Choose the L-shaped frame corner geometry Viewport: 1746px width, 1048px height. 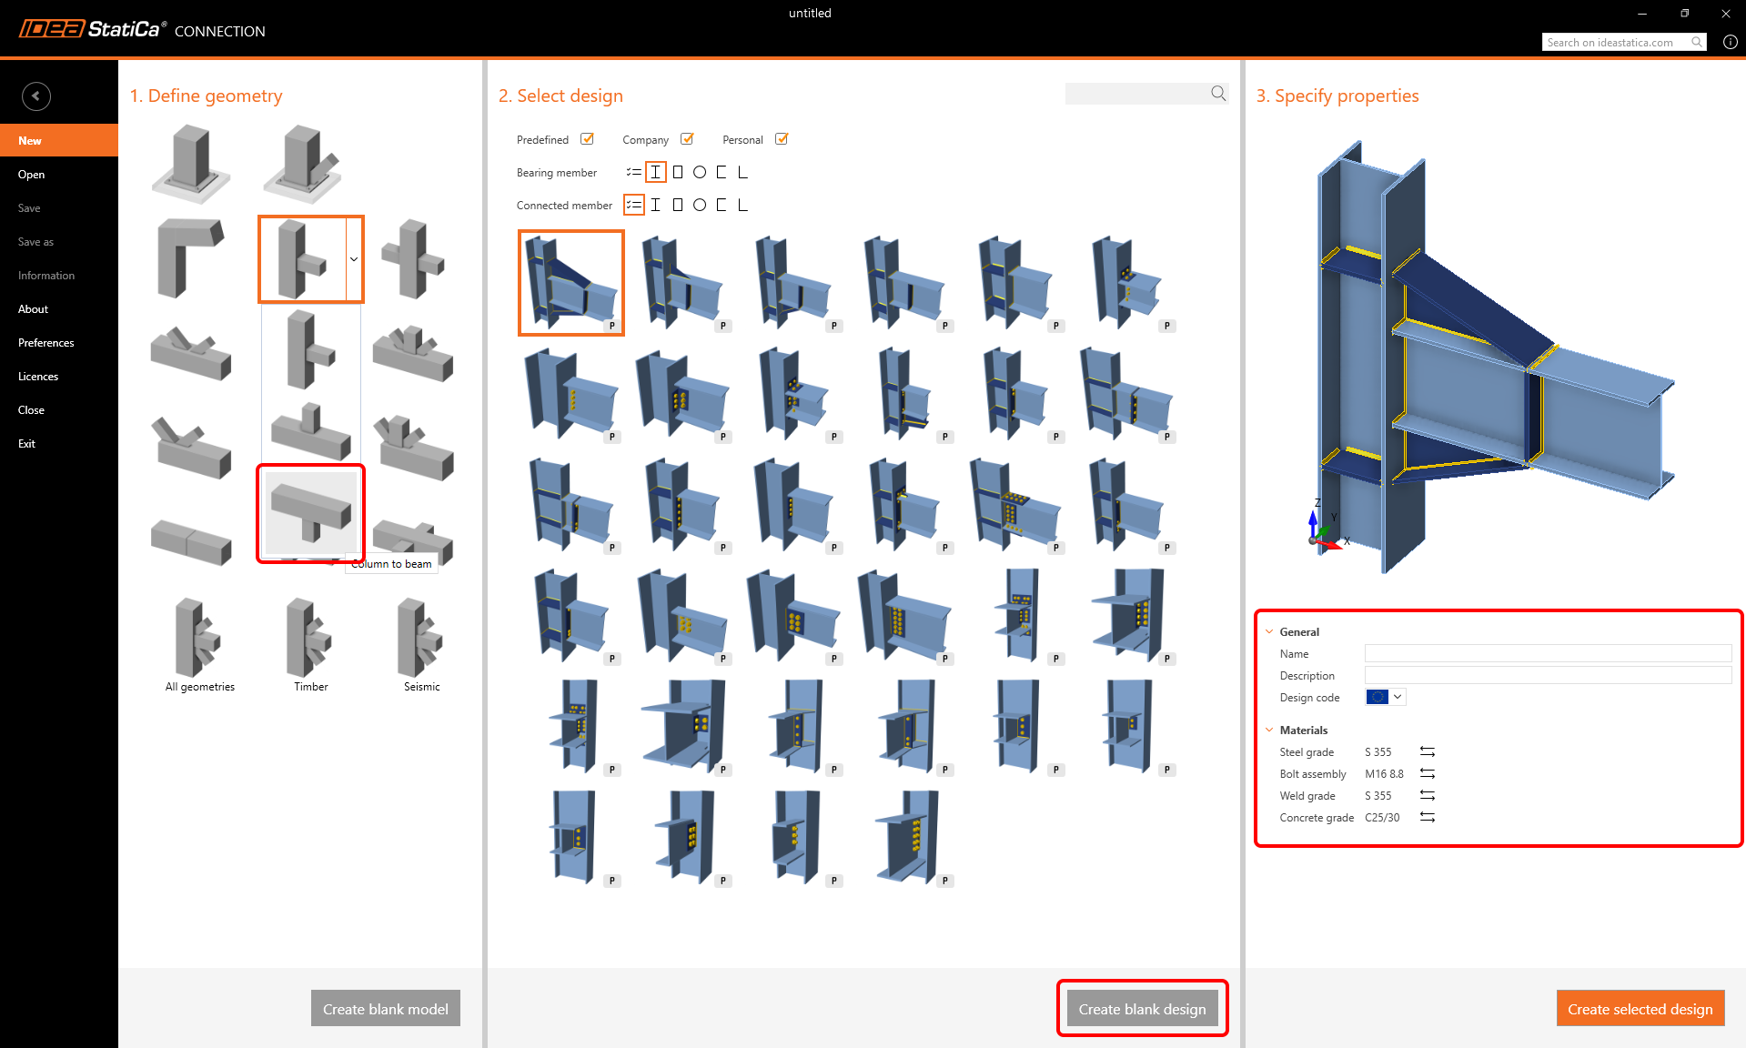pos(189,258)
